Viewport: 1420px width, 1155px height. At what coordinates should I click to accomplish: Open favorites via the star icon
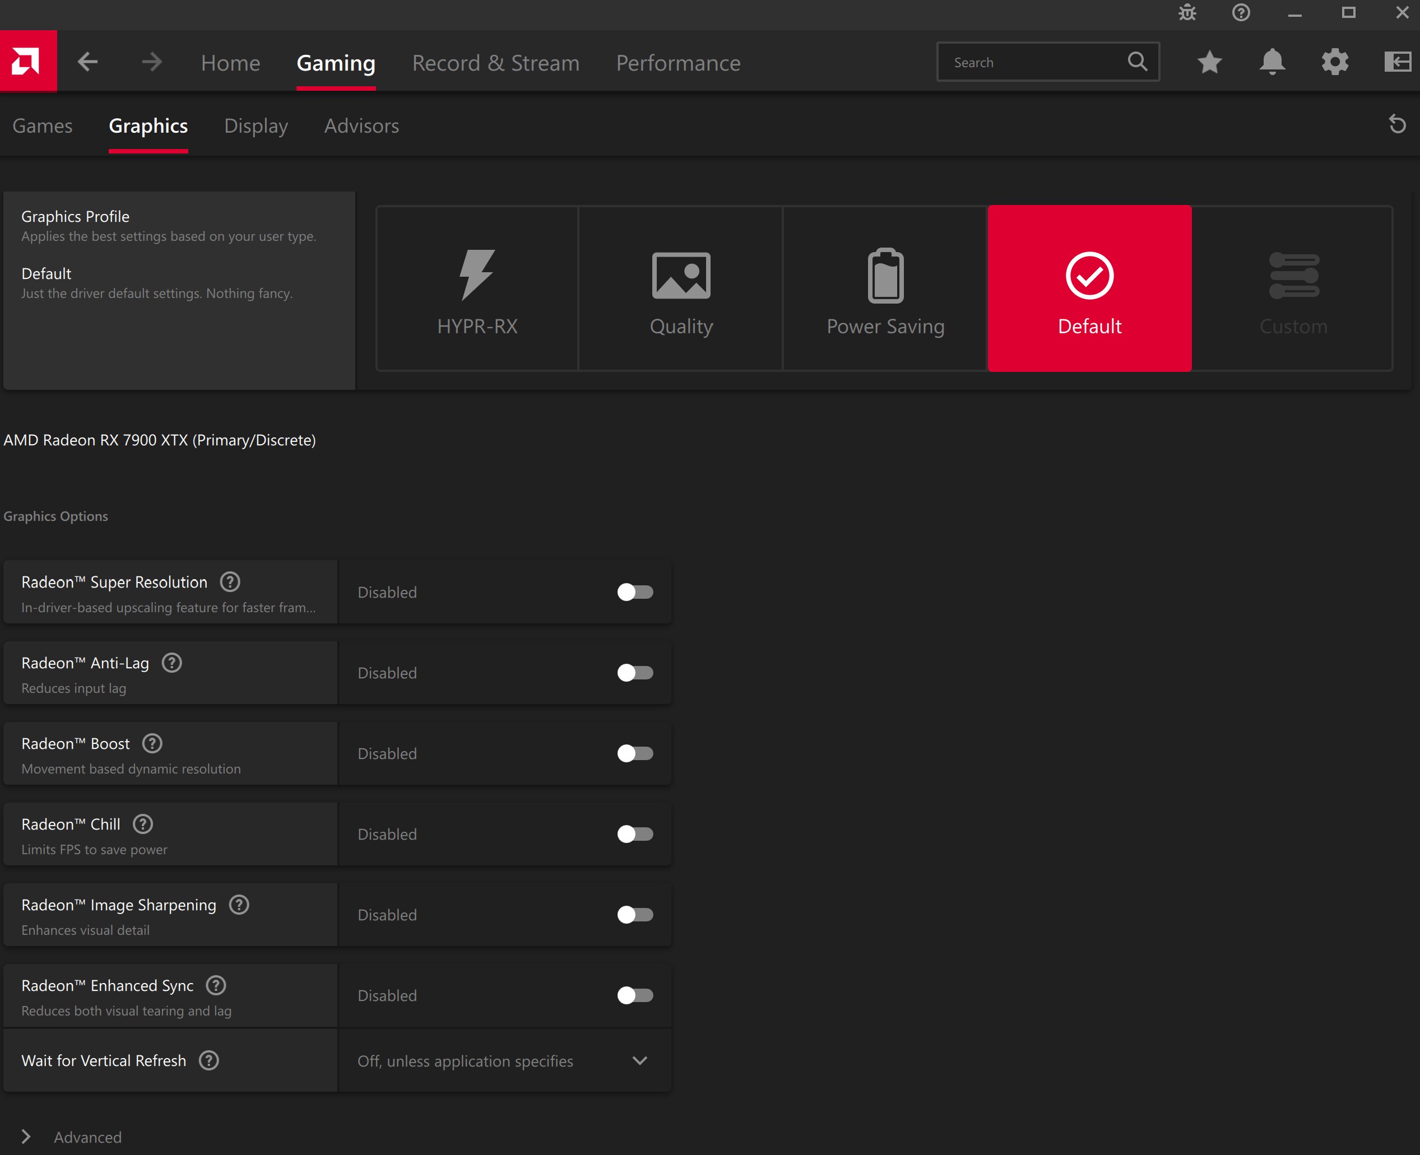(x=1210, y=61)
